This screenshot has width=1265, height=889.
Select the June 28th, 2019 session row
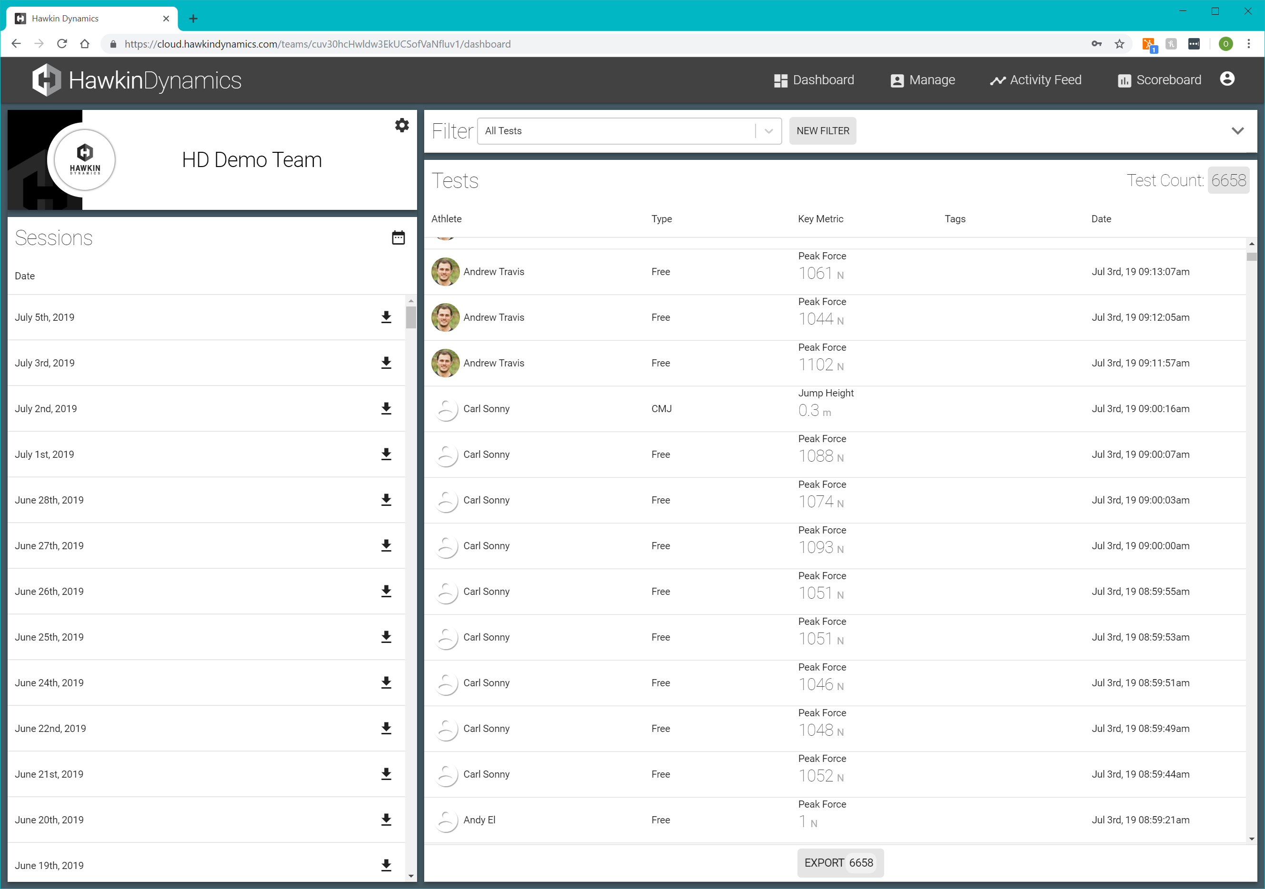tap(206, 500)
